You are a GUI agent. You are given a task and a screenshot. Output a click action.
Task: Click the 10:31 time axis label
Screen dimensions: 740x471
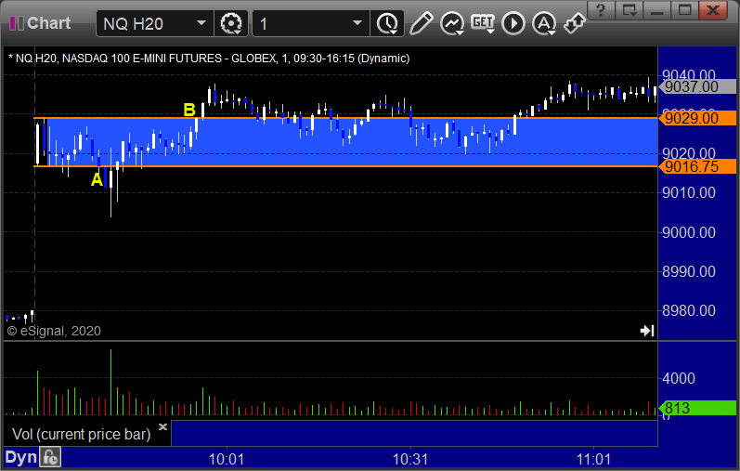[x=410, y=459]
